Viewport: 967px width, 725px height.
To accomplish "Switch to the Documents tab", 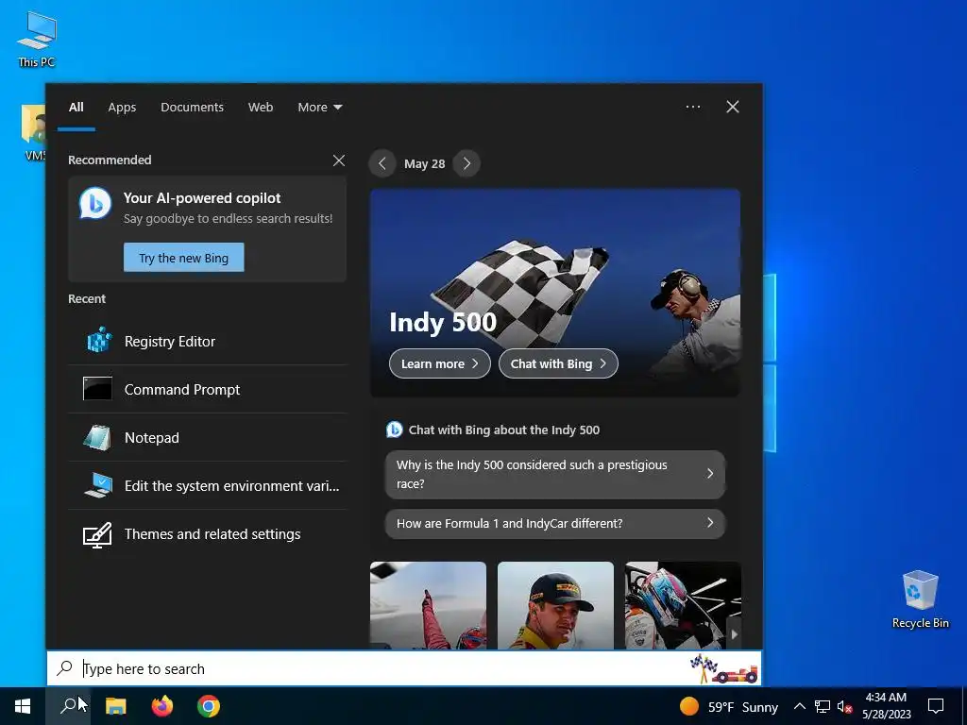I will (x=193, y=108).
